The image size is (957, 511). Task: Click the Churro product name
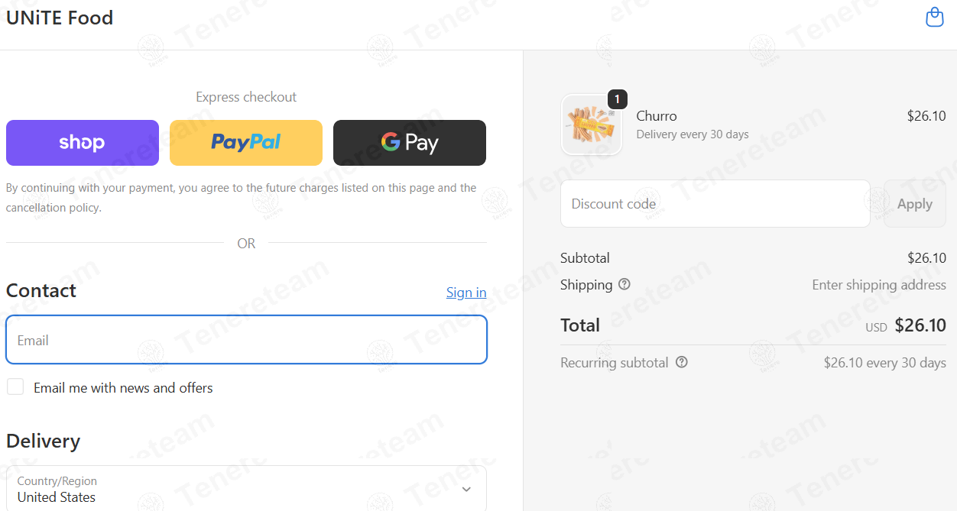coord(657,116)
